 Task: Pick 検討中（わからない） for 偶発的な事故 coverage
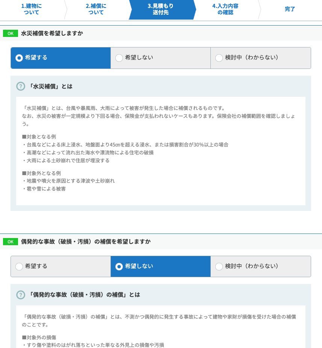(x=260, y=266)
